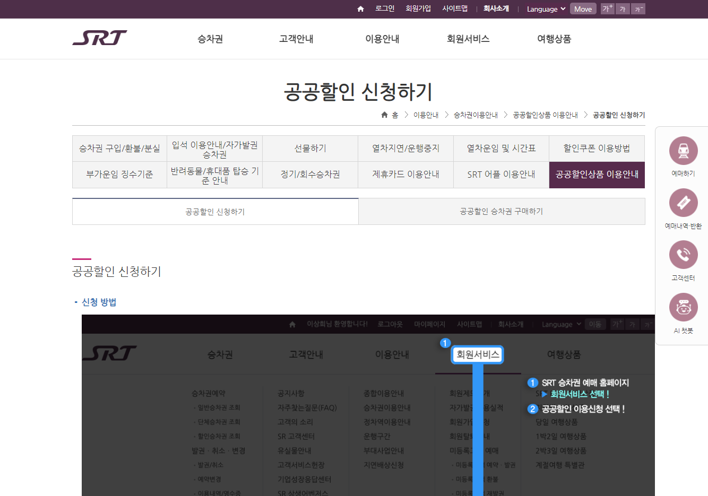Select 선물하기 submenu
The height and width of the screenshot is (496, 708).
(310, 149)
